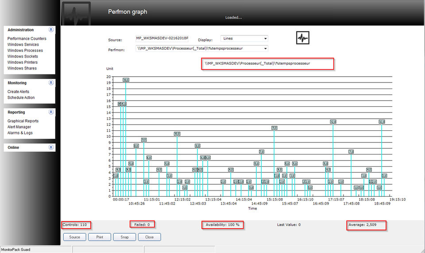Click the 15:15:08 time axis label

(274, 199)
